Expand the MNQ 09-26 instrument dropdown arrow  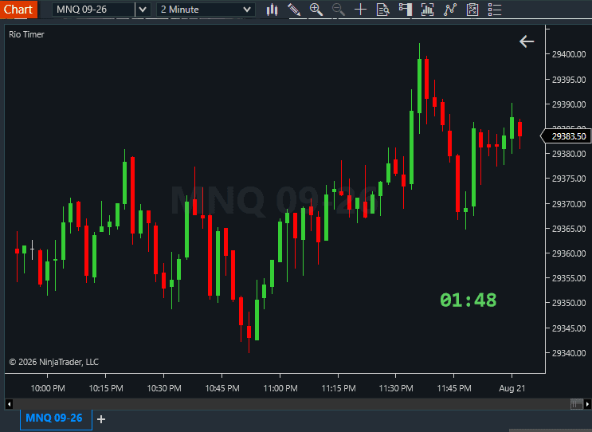[x=143, y=10]
